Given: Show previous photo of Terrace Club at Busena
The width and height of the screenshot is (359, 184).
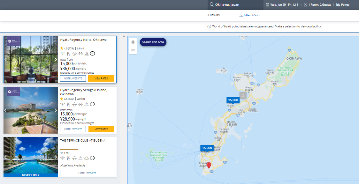Looking at the screenshot, I should coord(5,157).
